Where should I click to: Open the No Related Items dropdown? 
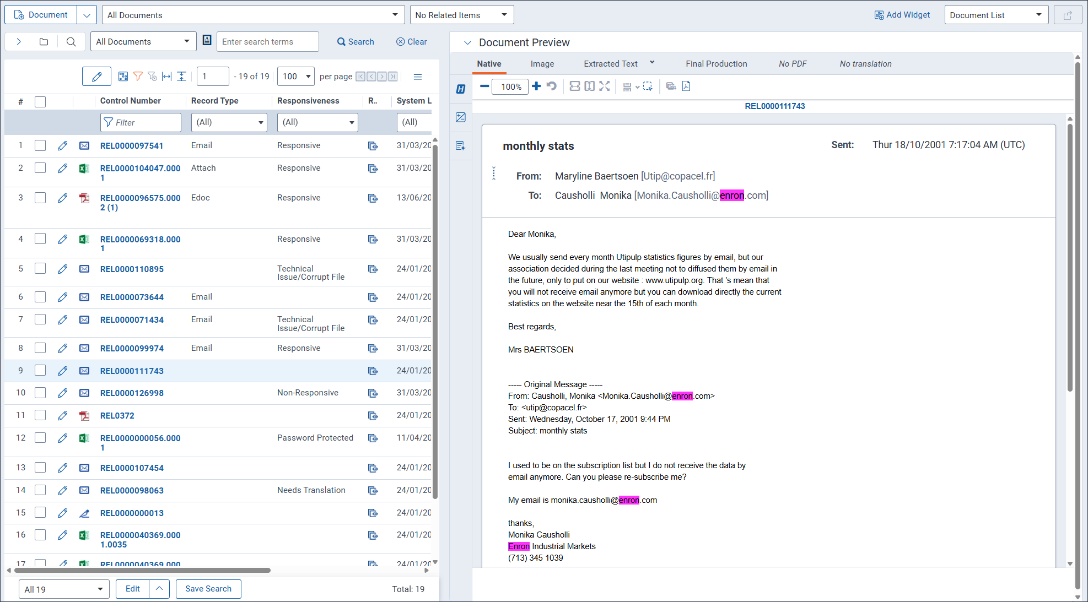pyautogui.click(x=462, y=15)
